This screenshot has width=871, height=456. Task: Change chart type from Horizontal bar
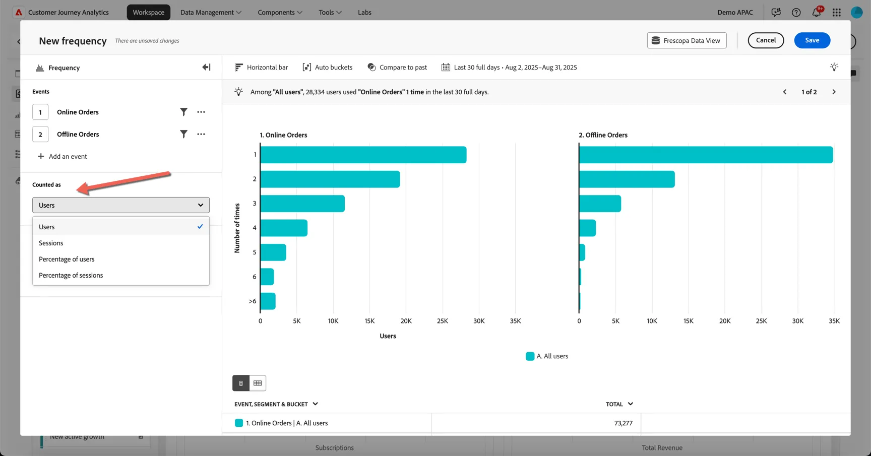point(262,67)
